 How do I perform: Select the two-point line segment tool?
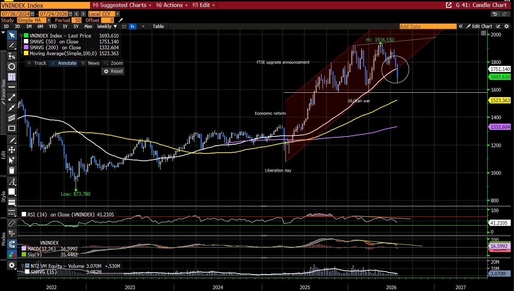(x=12, y=97)
